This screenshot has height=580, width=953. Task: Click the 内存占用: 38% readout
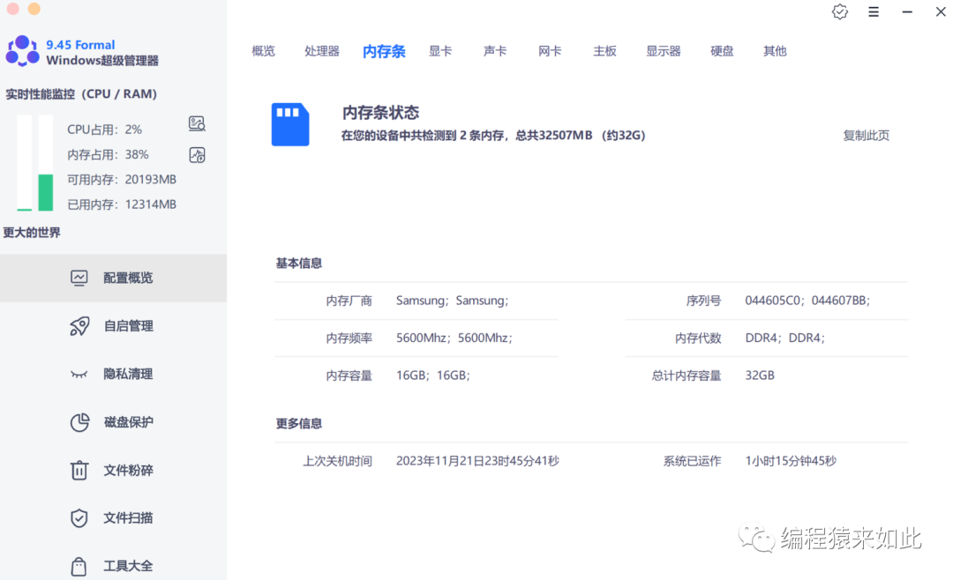108,155
